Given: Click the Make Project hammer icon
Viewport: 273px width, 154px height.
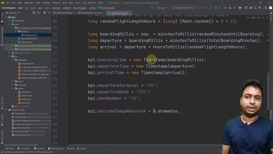Looking at the screenshot, I should pos(152,8).
